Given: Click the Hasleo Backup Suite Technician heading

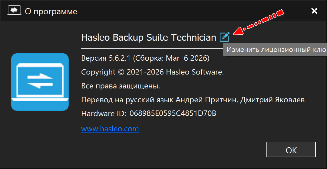Looking at the screenshot, I should (149, 37).
